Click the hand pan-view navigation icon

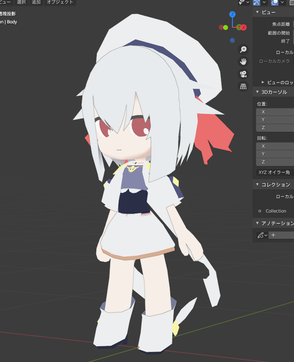[243, 62]
